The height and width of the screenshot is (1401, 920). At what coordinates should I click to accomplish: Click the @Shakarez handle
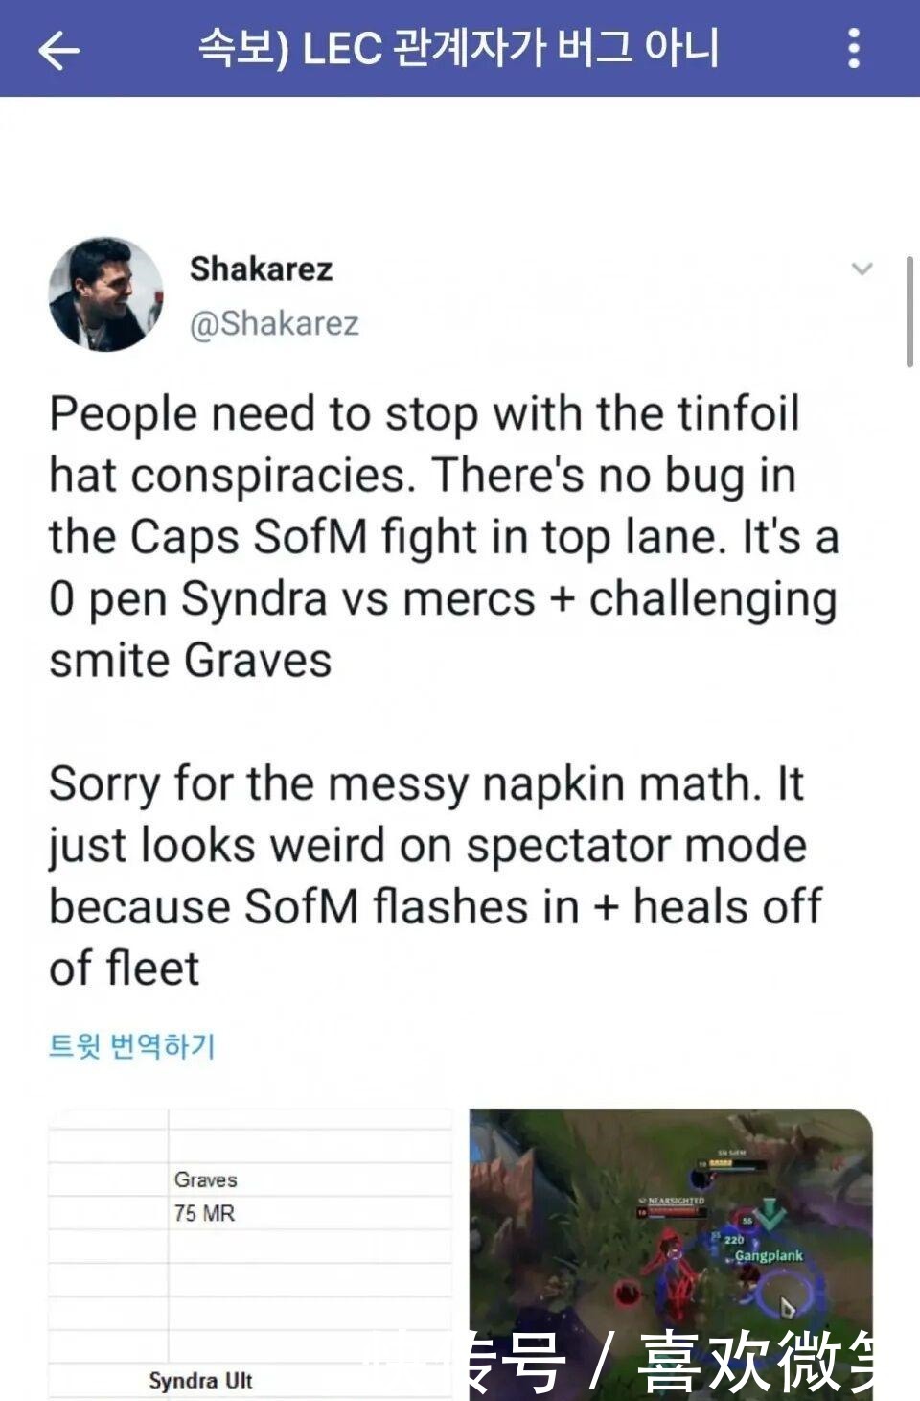[274, 324]
